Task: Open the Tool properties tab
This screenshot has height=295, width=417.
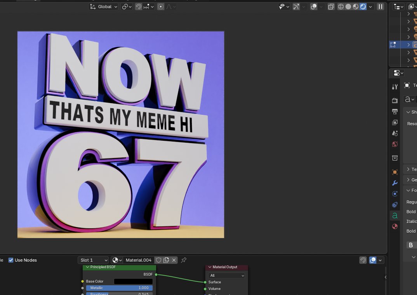Action: 395,86
